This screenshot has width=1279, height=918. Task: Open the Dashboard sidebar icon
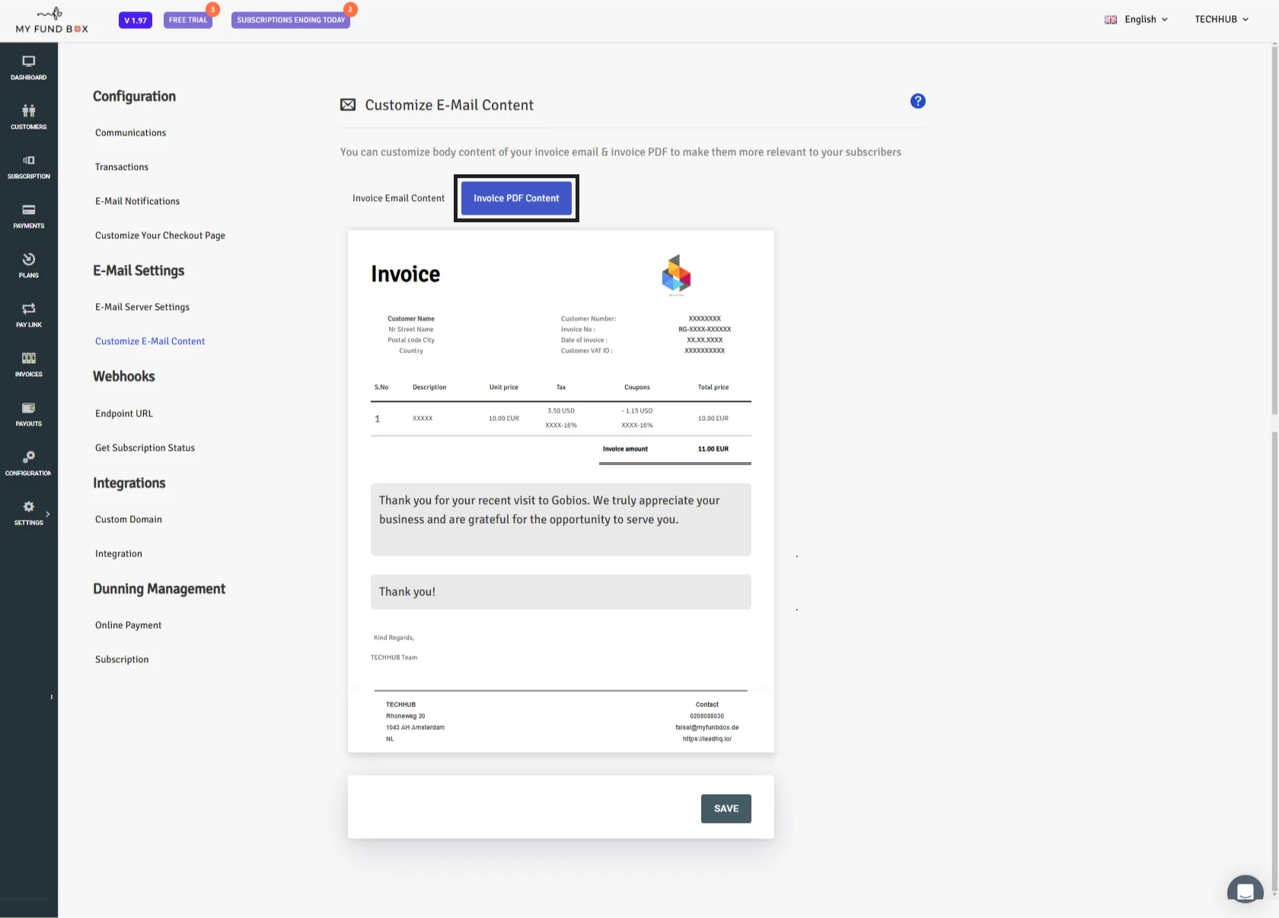(29, 68)
